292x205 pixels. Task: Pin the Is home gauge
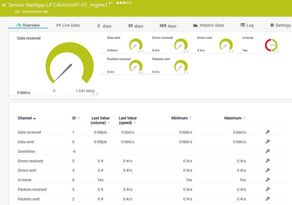point(278,51)
